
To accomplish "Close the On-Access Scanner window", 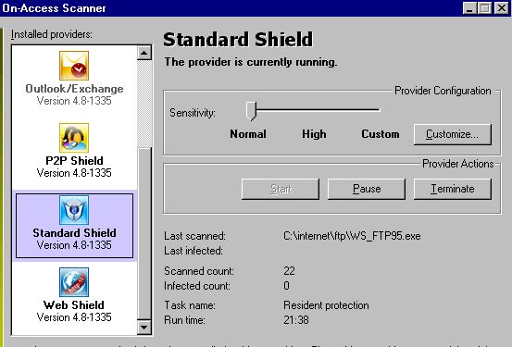I will 502,7.
